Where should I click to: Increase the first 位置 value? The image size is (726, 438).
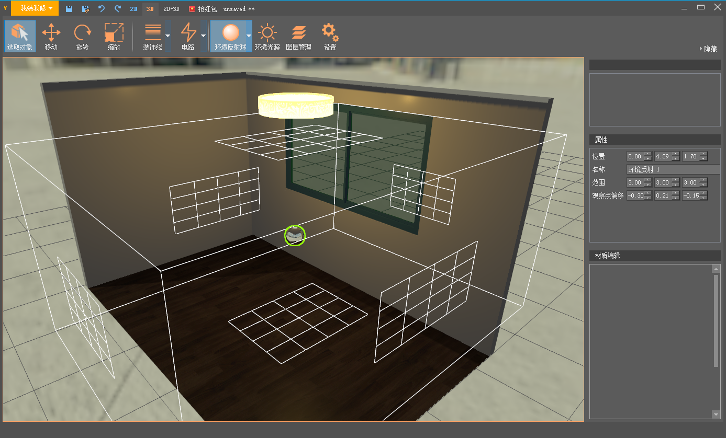648,154
